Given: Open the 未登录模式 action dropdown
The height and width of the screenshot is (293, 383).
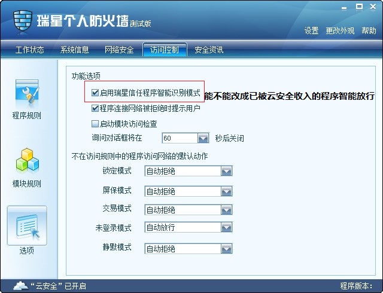Looking at the screenshot, I should tap(226, 228).
